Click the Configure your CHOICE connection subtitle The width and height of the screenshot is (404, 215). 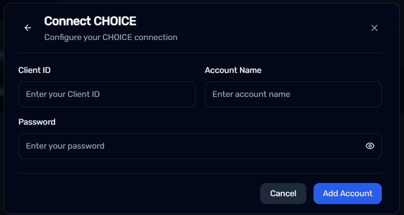click(111, 37)
